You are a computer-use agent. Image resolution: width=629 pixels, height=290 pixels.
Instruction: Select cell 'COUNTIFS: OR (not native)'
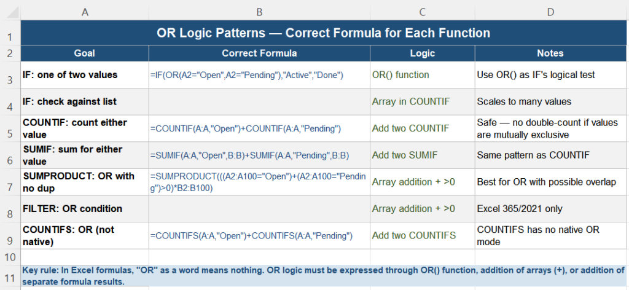tap(85, 236)
